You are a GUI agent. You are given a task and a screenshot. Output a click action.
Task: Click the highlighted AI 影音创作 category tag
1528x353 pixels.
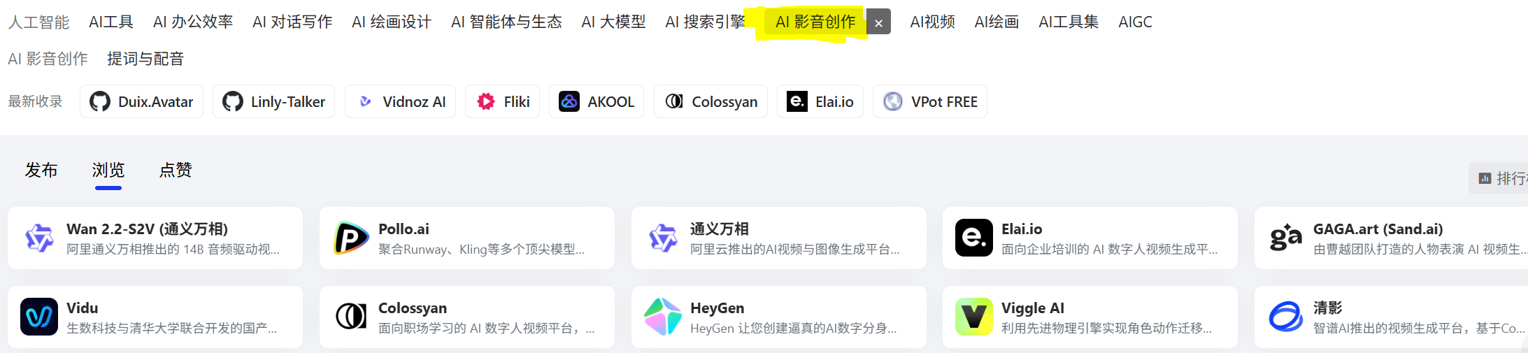815,22
